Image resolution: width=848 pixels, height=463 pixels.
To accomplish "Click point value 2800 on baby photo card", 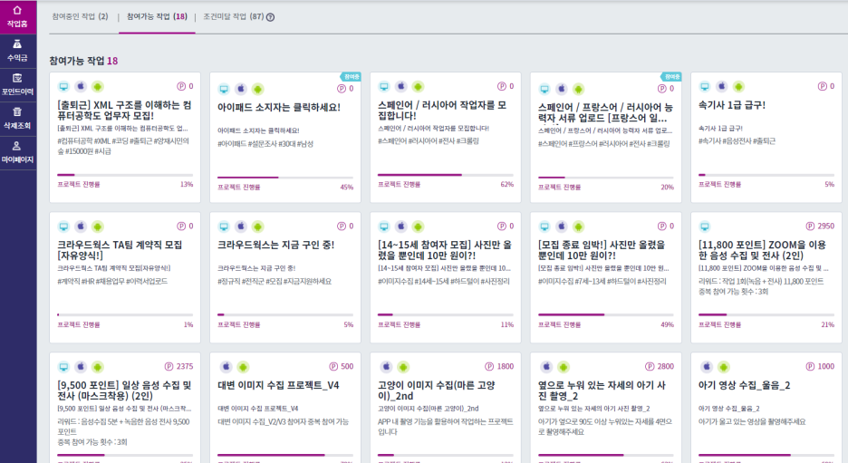I will coord(666,366).
